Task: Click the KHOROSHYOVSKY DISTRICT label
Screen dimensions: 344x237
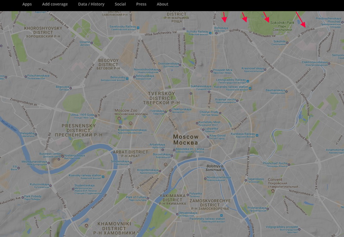Action: [x=43, y=32]
